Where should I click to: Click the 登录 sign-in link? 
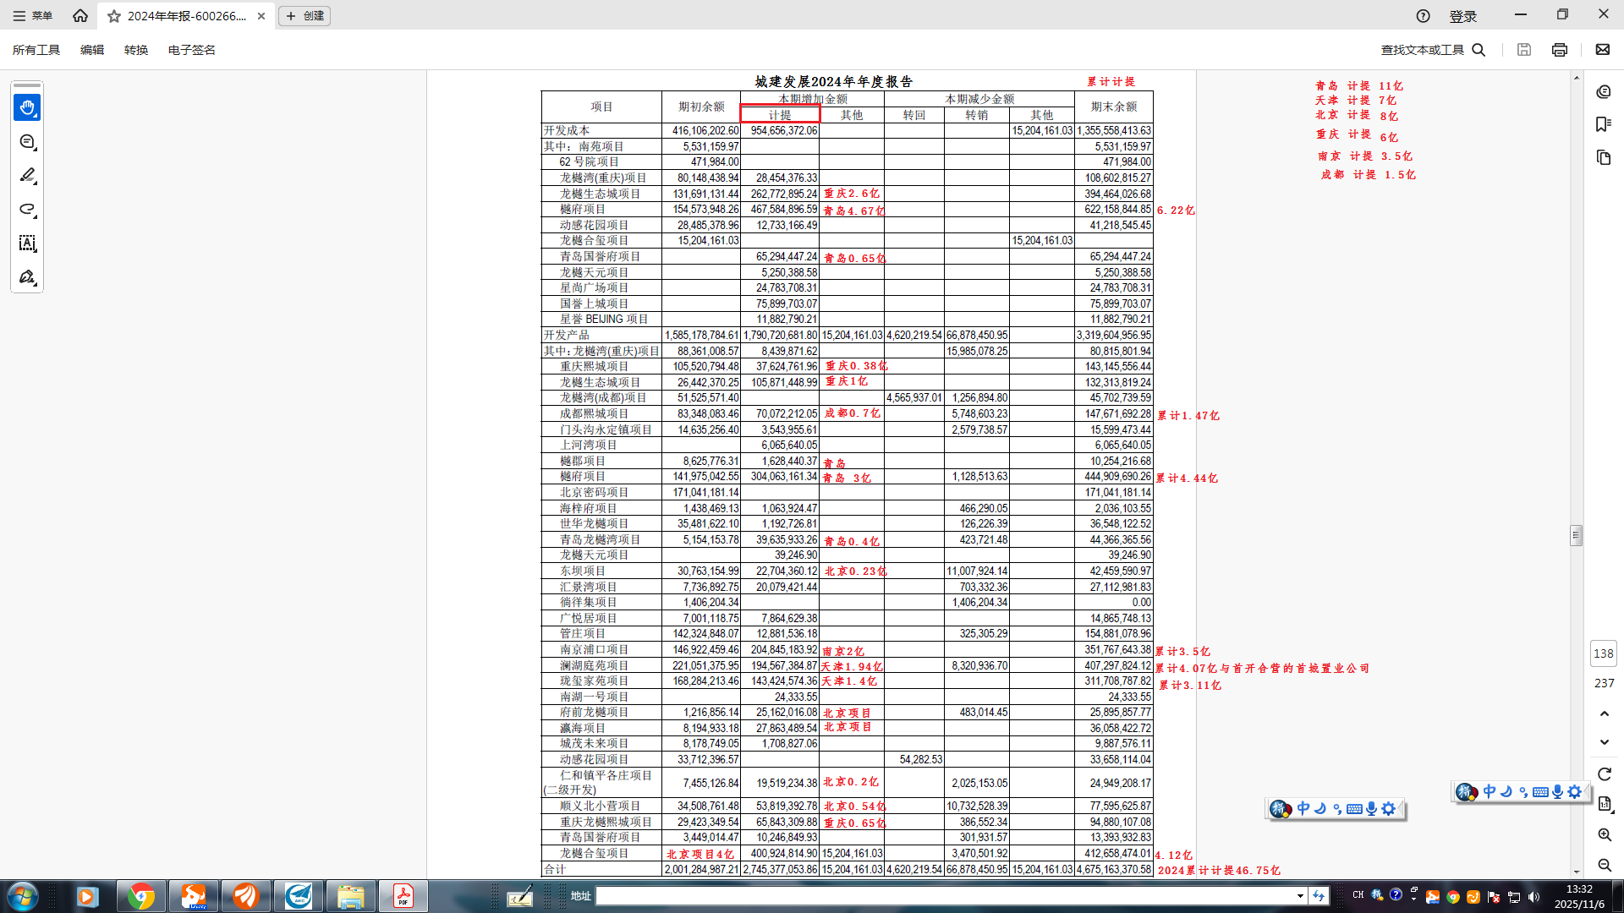[1462, 16]
